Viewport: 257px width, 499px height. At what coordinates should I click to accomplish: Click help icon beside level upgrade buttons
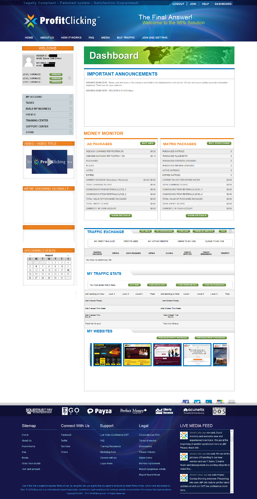69,78
